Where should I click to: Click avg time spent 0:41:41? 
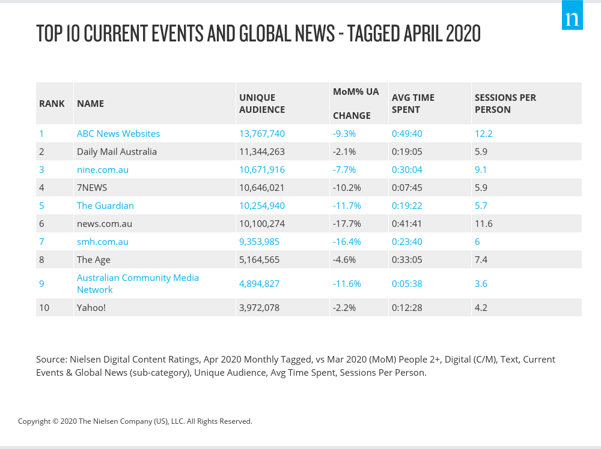[407, 223]
